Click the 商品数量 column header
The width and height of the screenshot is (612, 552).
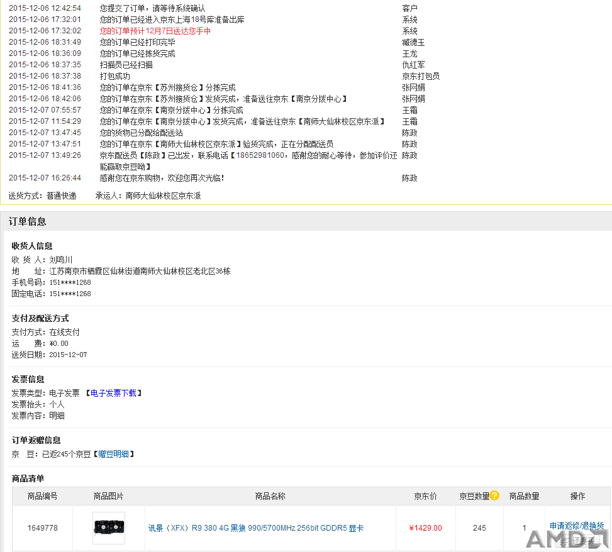point(524,496)
